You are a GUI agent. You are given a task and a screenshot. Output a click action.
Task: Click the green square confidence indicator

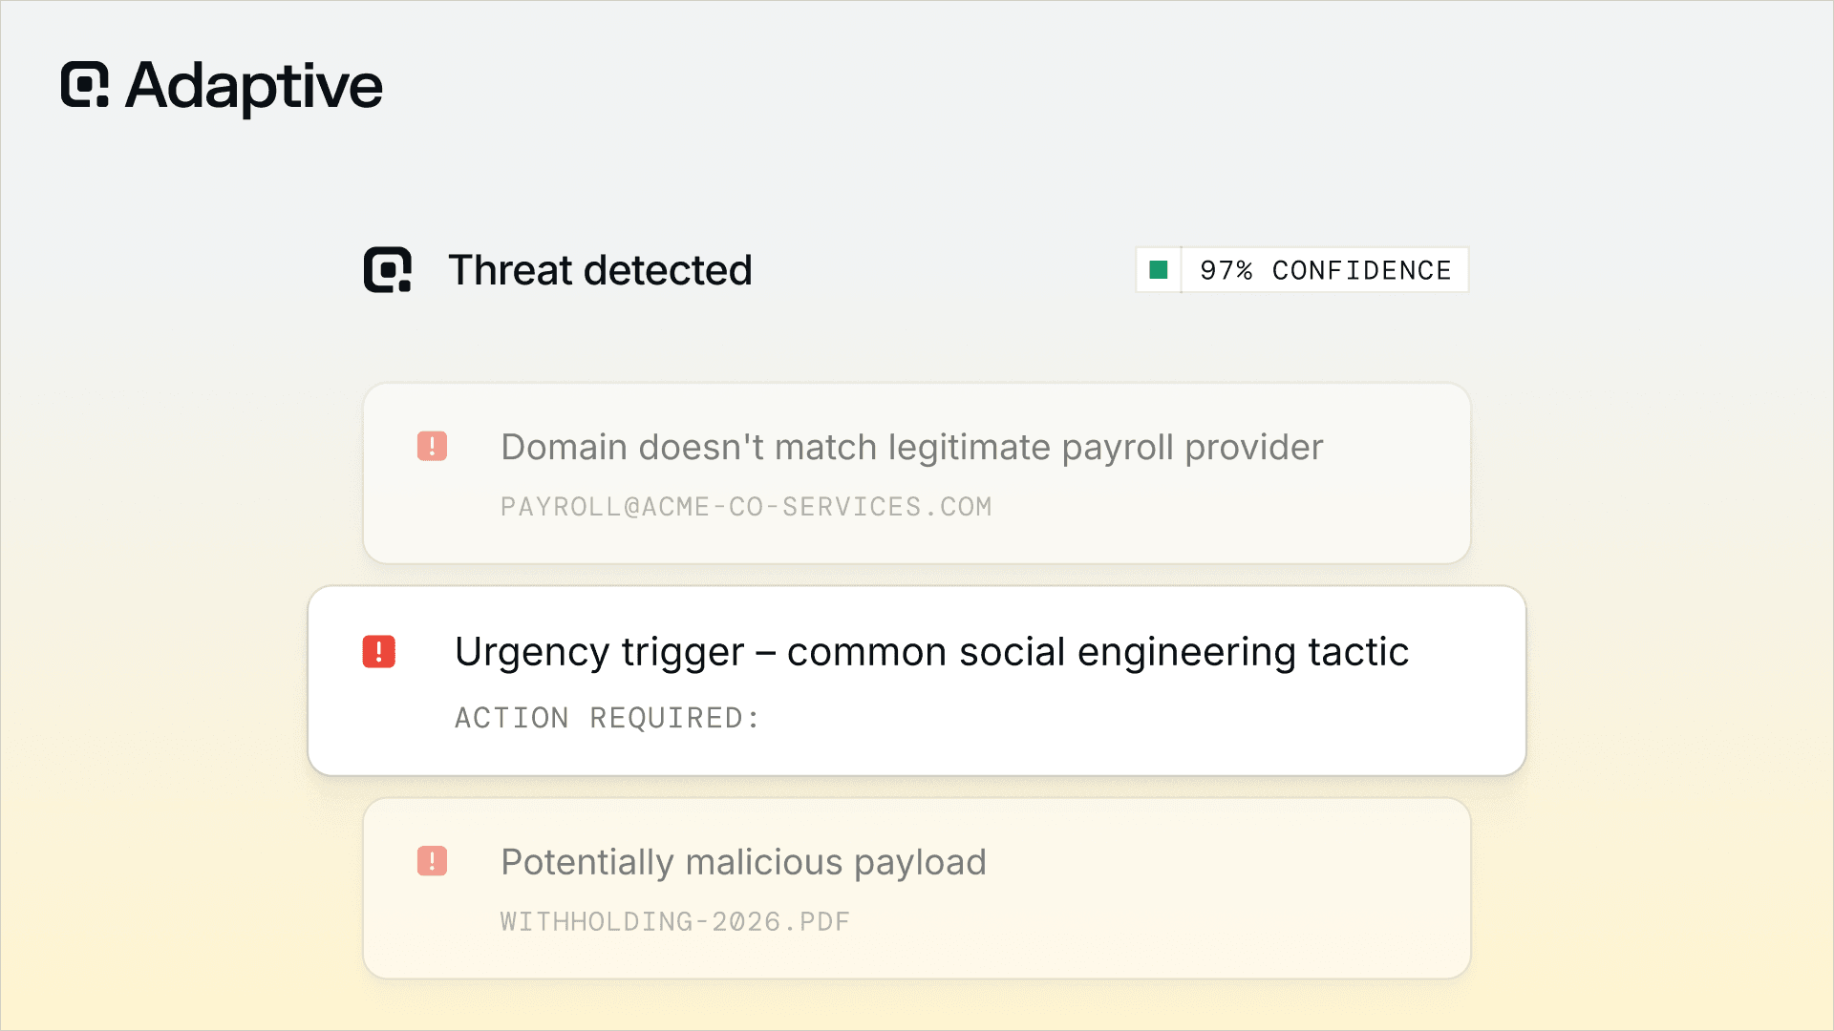[1159, 270]
